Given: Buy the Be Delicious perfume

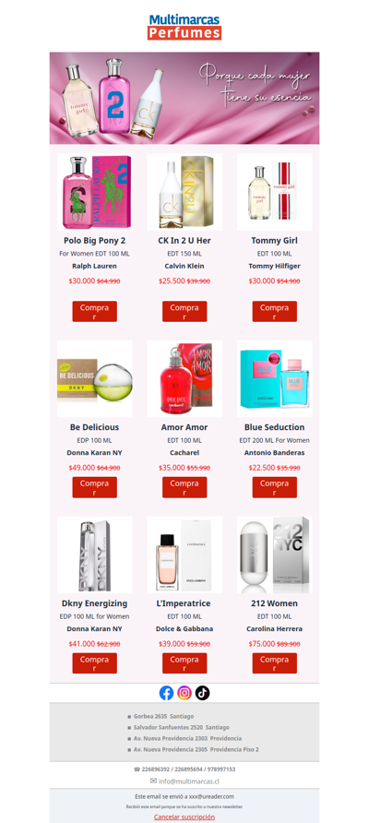Looking at the screenshot, I should 94,487.
